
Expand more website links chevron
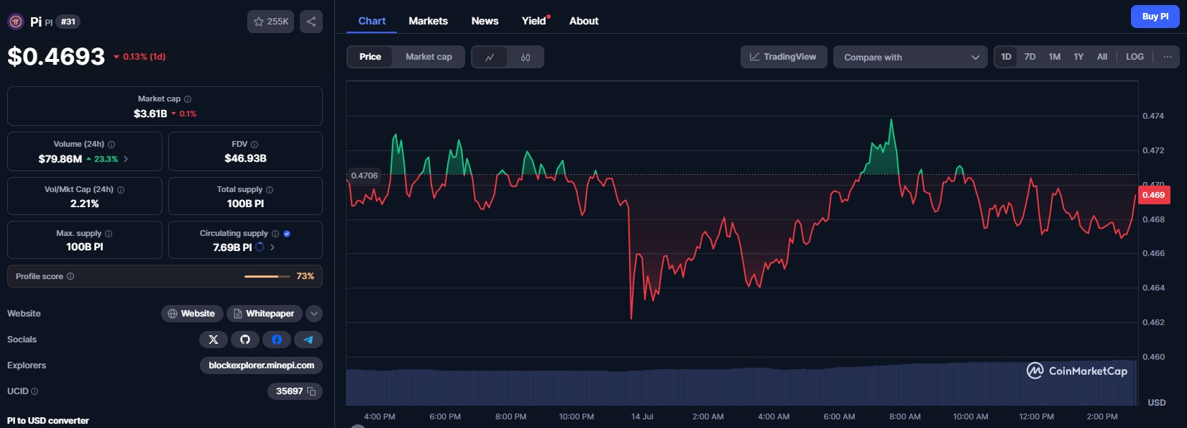tap(313, 314)
